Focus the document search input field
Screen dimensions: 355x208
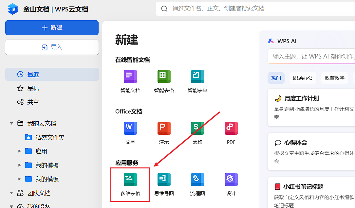click(x=255, y=9)
